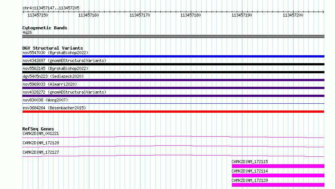Select the 4q26 band label

pyautogui.click(x=27, y=32)
